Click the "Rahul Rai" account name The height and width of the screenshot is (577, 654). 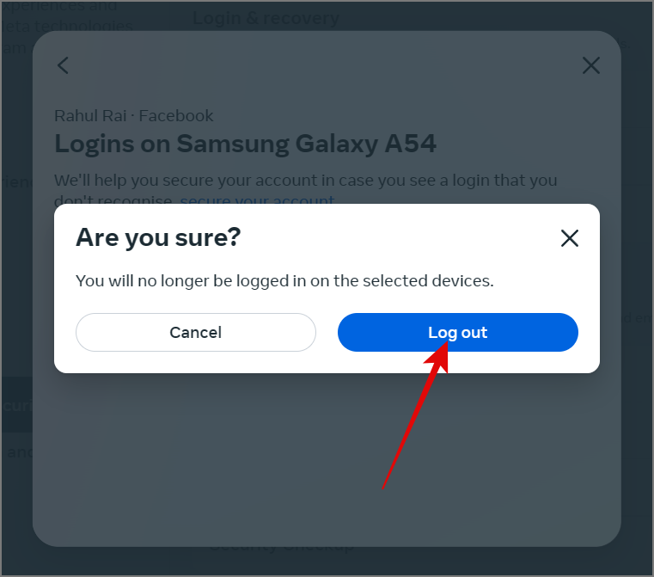click(90, 115)
